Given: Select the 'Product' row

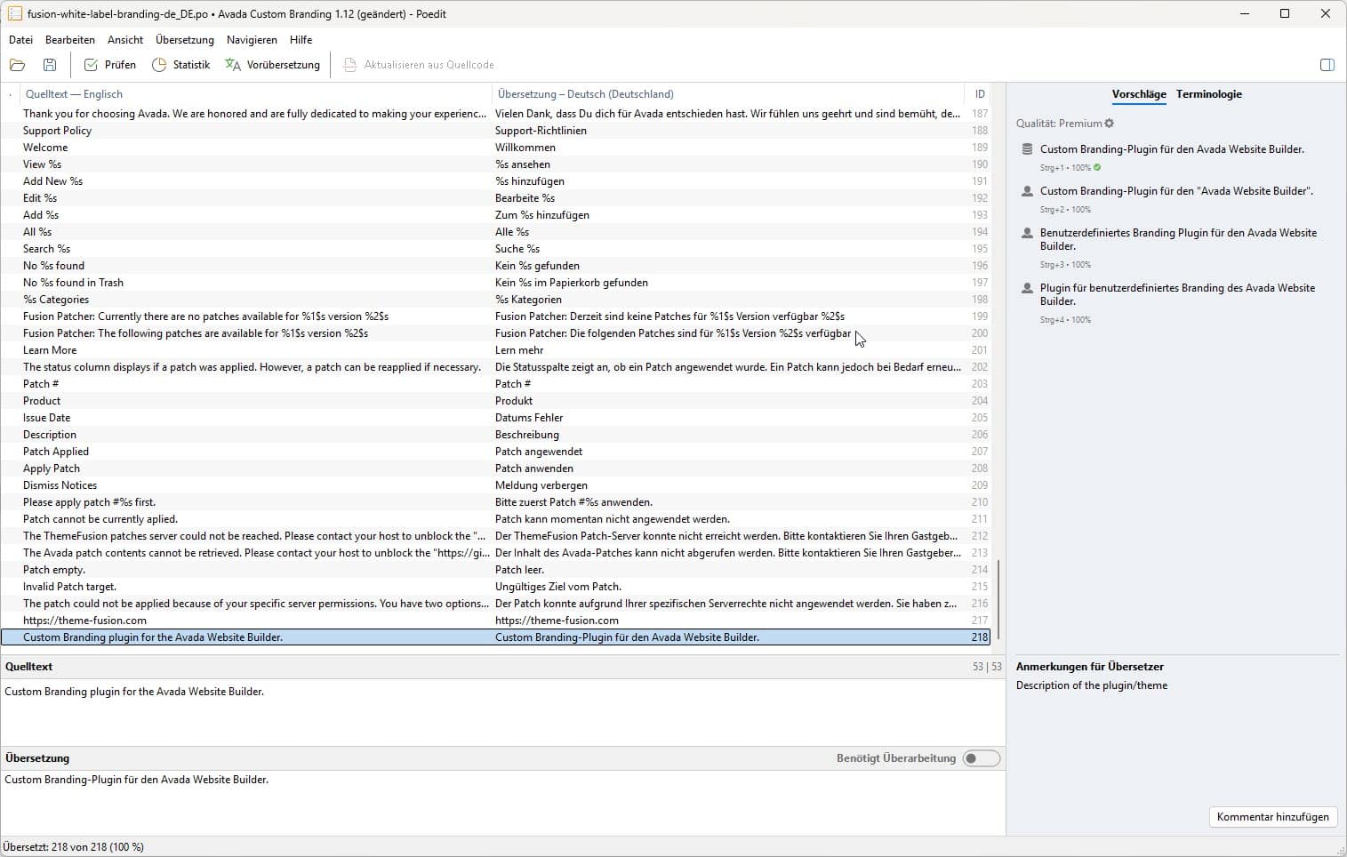Looking at the screenshot, I should 495,401.
